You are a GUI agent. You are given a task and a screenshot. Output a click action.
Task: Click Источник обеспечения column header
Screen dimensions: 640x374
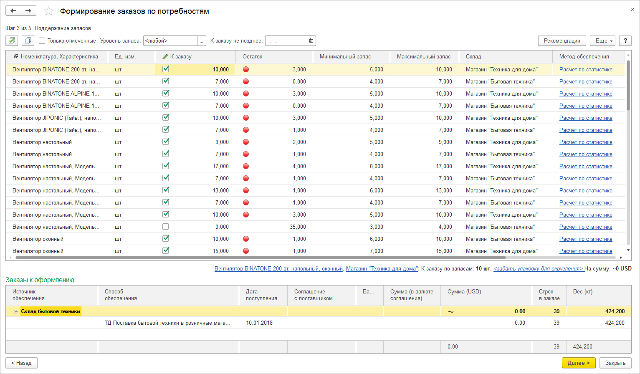[52, 295]
